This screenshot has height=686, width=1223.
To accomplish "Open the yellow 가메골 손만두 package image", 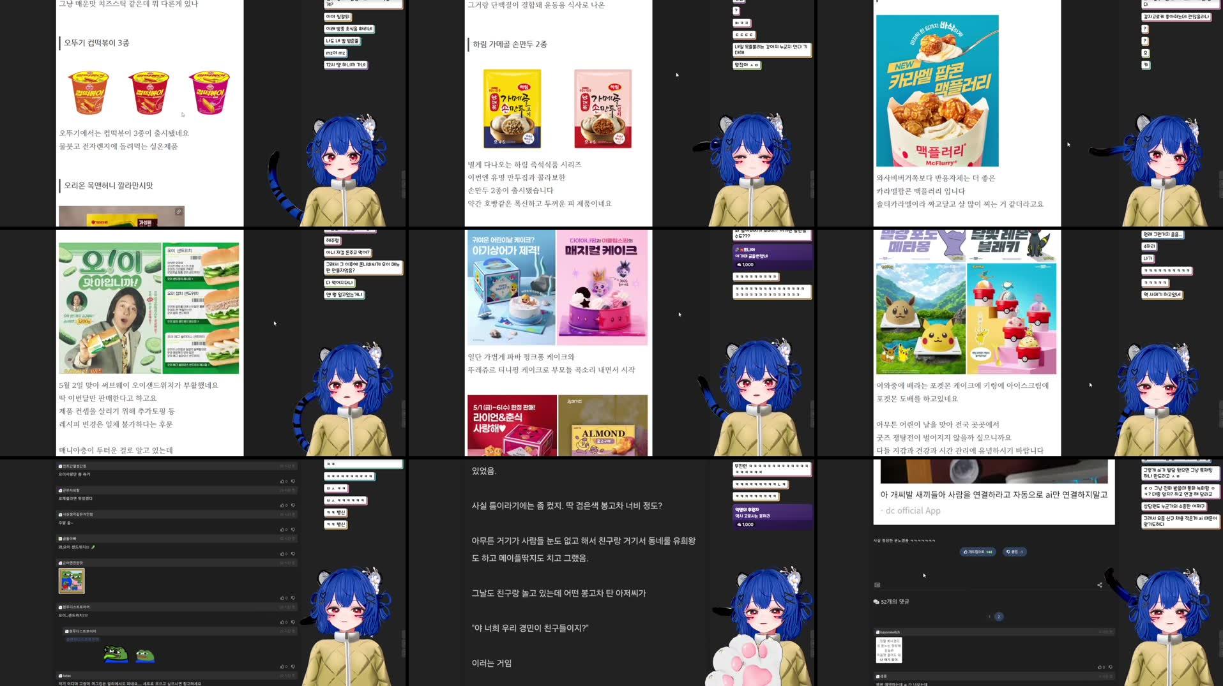I will point(512,108).
